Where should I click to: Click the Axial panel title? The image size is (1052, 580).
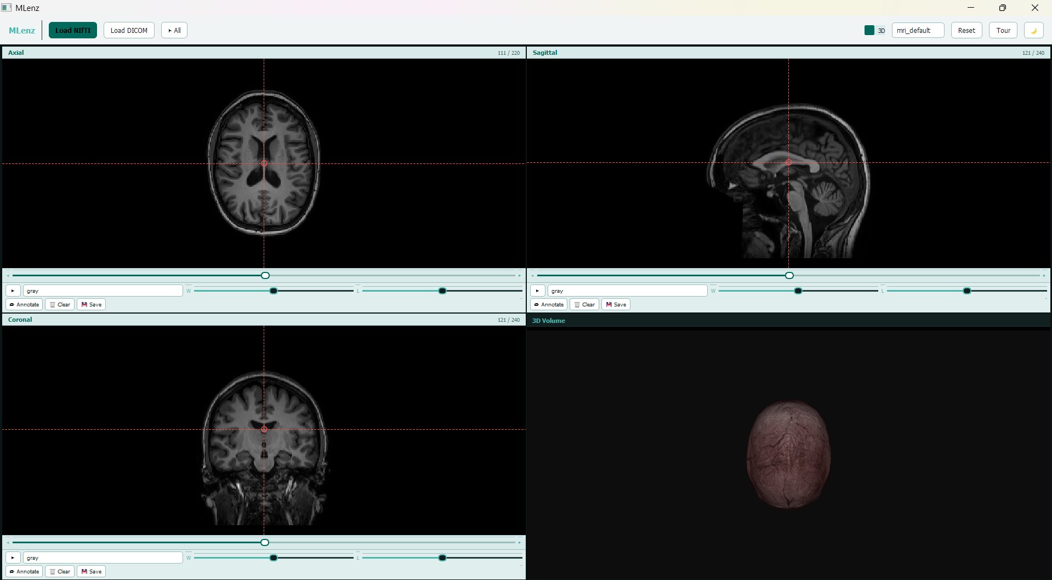coord(16,53)
